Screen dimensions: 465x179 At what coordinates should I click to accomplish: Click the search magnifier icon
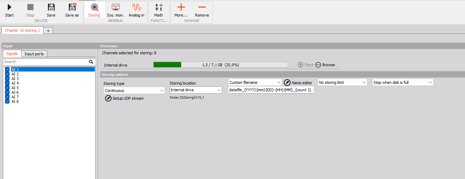(91, 62)
